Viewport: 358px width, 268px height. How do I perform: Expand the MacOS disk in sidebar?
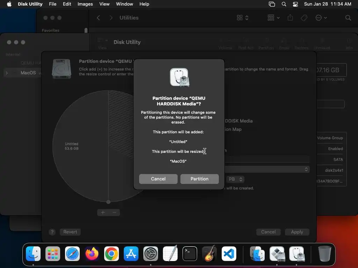(7, 73)
